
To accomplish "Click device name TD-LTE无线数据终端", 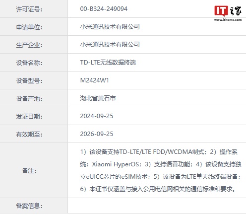I will [x=108, y=63].
